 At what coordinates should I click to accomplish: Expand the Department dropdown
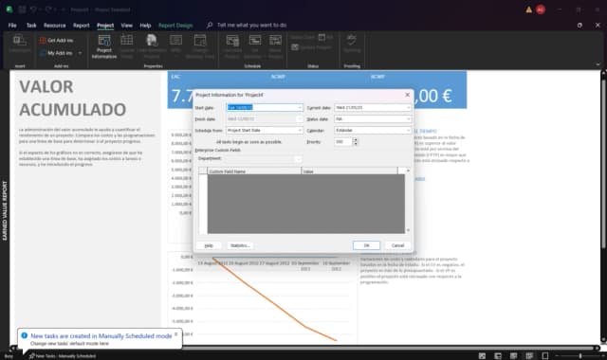(x=298, y=159)
